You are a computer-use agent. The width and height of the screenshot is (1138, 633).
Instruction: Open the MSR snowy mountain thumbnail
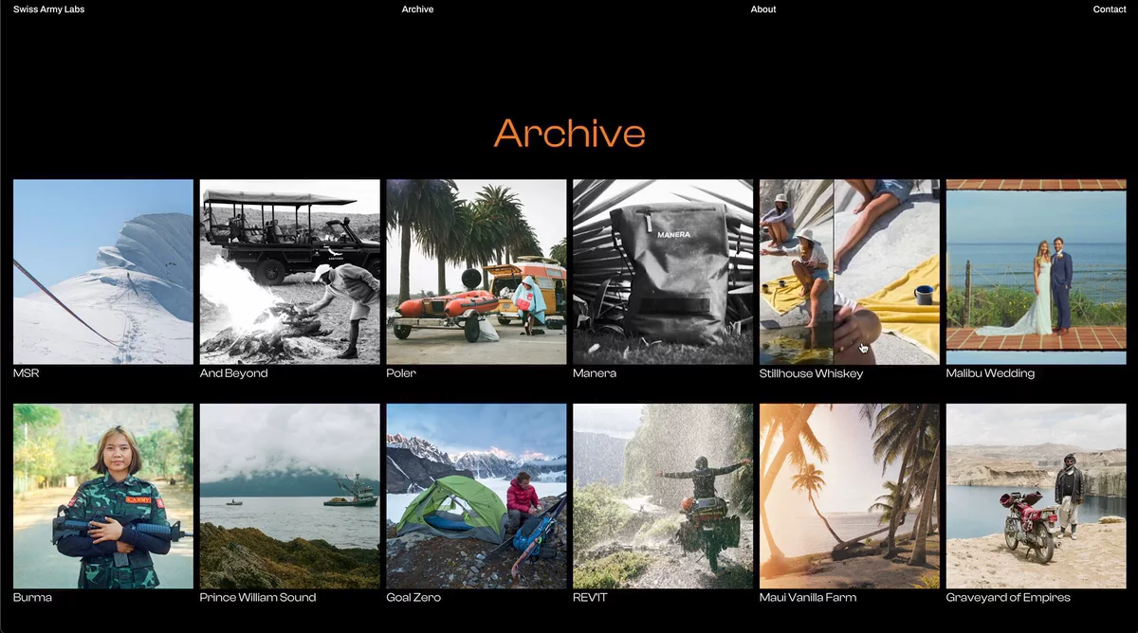103,272
